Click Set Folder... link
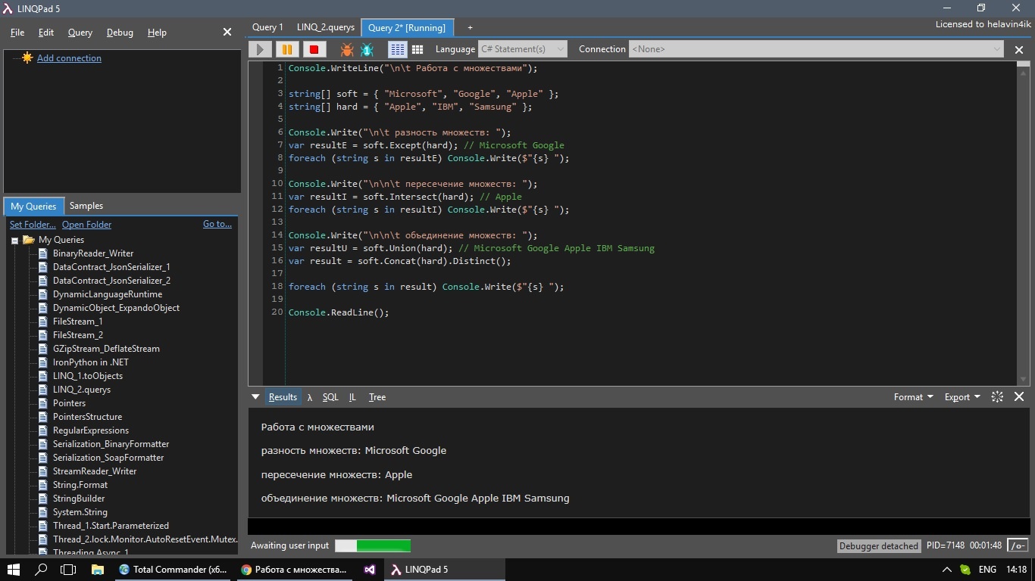Viewport: 1035px width, 581px height. tap(33, 225)
